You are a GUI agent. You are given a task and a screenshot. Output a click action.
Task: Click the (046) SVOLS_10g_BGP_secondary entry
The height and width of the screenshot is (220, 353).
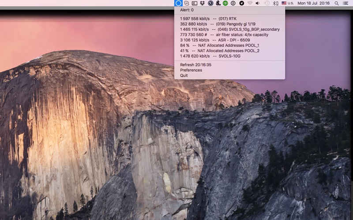click(x=229, y=29)
